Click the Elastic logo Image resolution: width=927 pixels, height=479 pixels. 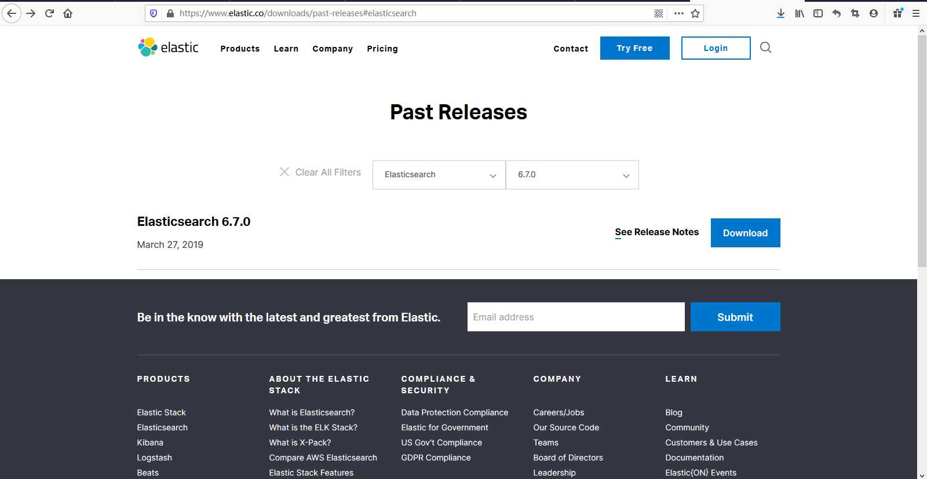[x=168, y=47]
